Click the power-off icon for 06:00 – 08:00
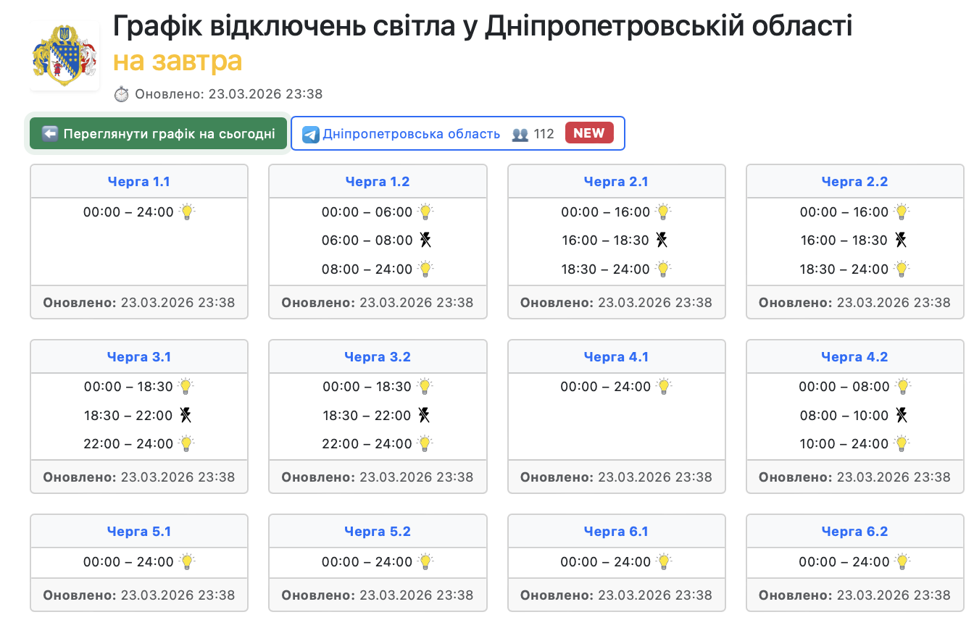 pyautogui.click(x=425, y=240)
